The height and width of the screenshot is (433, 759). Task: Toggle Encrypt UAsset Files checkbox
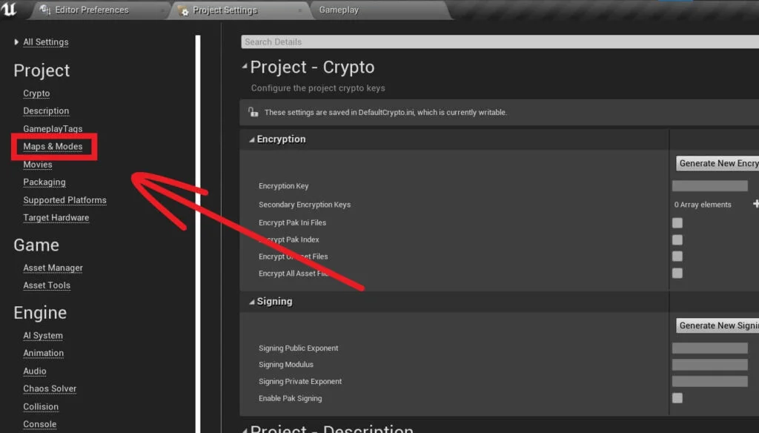coord(677,257)
